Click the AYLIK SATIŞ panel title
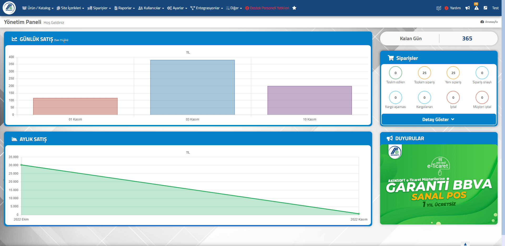This screenshot has height=246, width=505. 33,139
